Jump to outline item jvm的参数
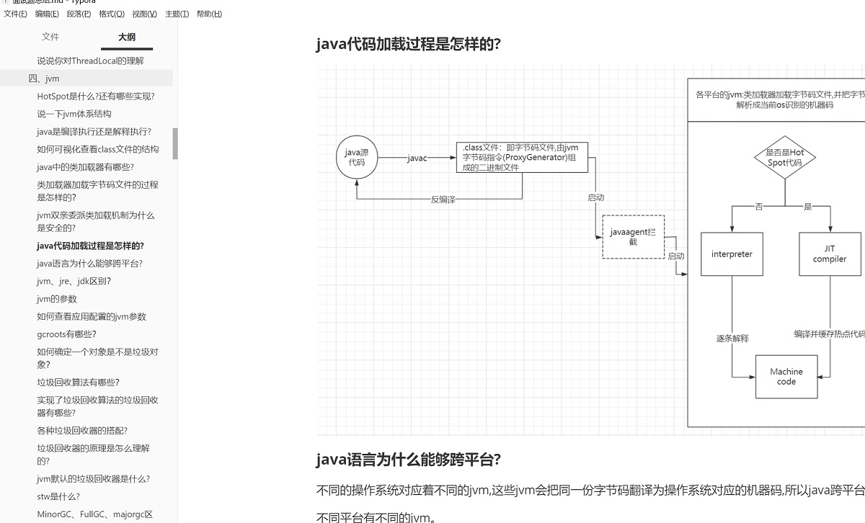Image resolution: width=865 pixels, height=523 pixels. click(x=56, y=299)
